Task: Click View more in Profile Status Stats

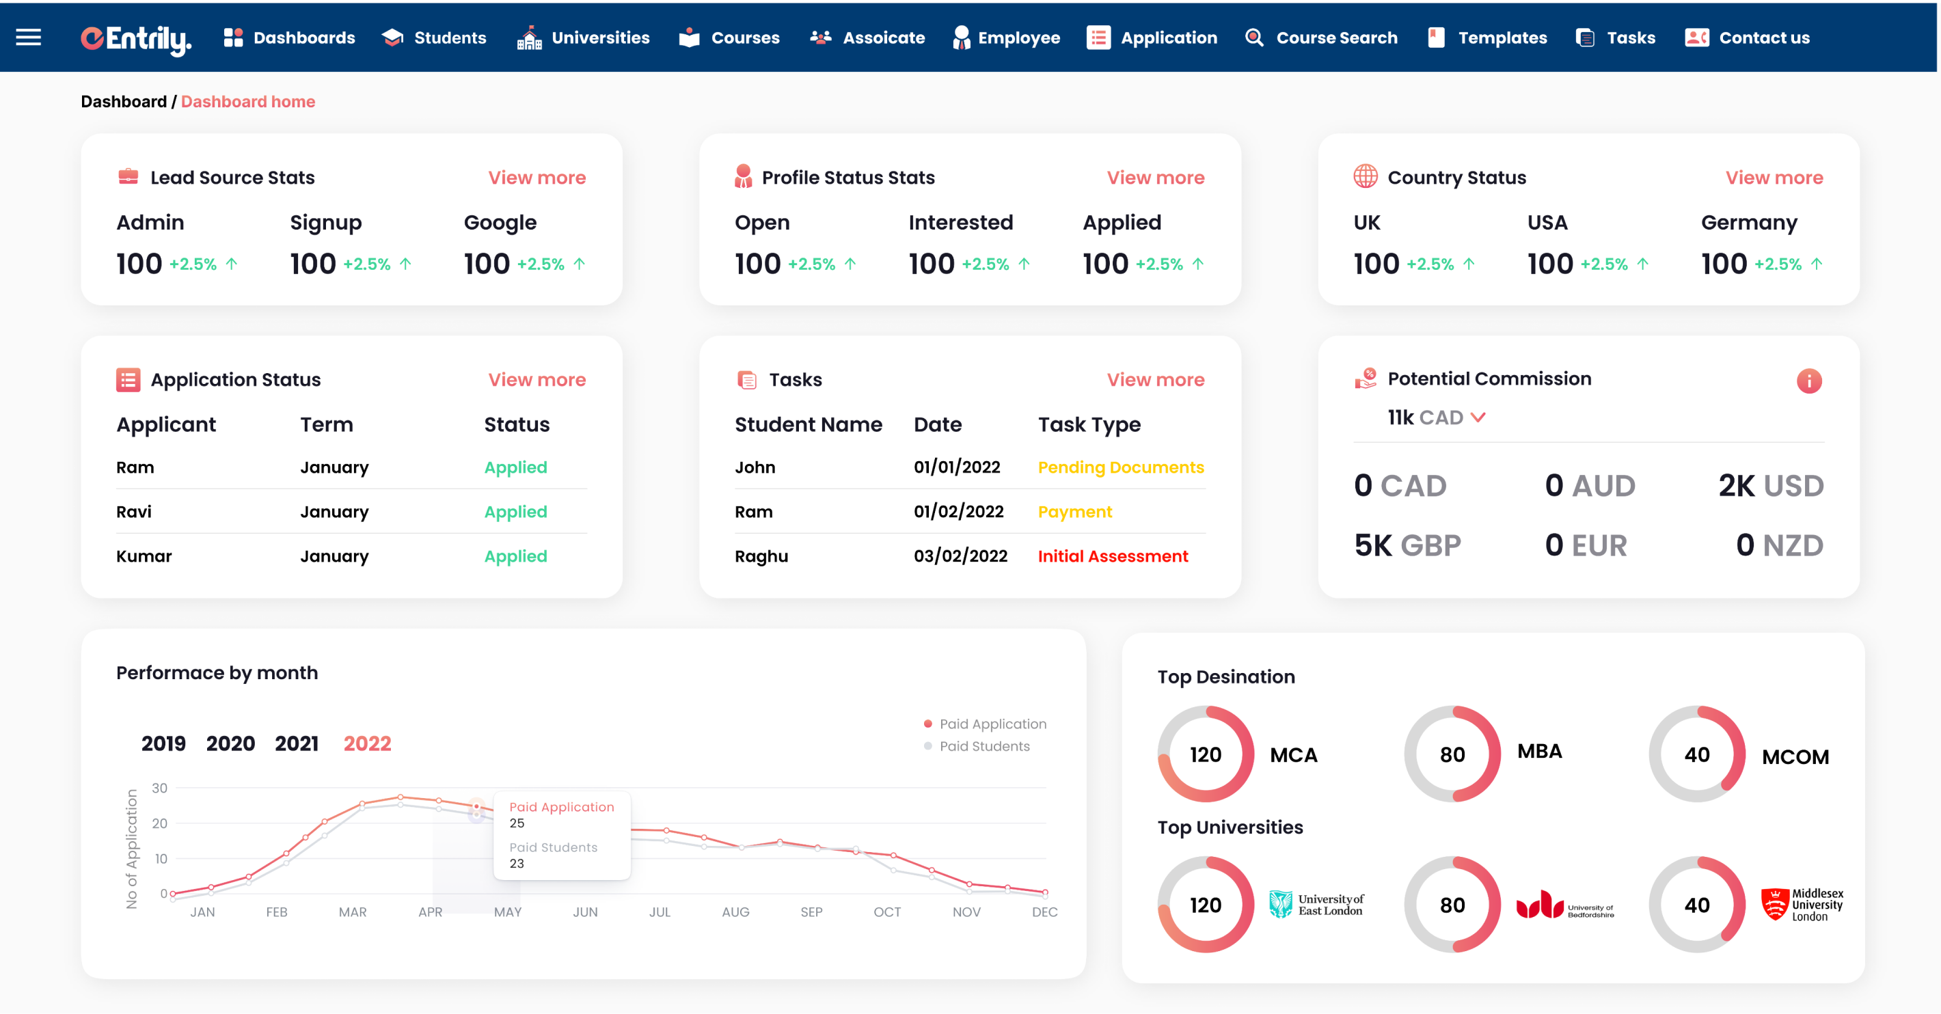Action: tap(1155, 178)
